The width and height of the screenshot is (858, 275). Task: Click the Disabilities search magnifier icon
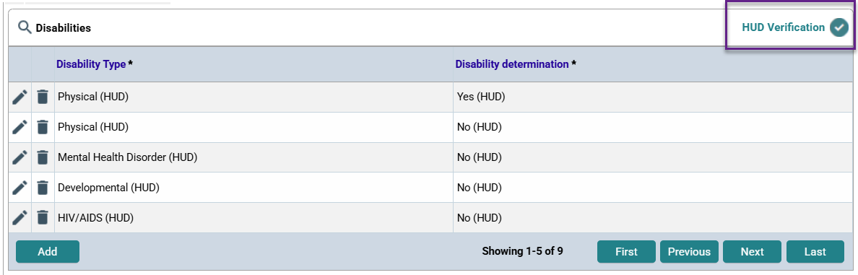[25, 27]
